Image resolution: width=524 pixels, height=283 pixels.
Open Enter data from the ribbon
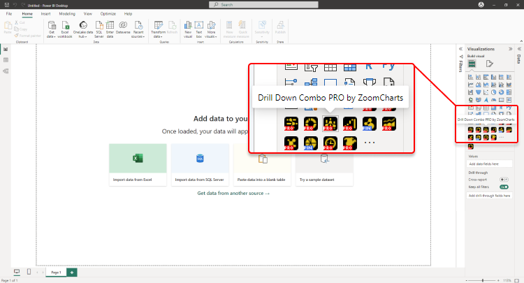click(x=110, y=30)
